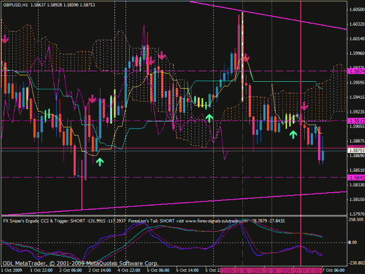Click the 1.57970 price axis label

(357, 213)
